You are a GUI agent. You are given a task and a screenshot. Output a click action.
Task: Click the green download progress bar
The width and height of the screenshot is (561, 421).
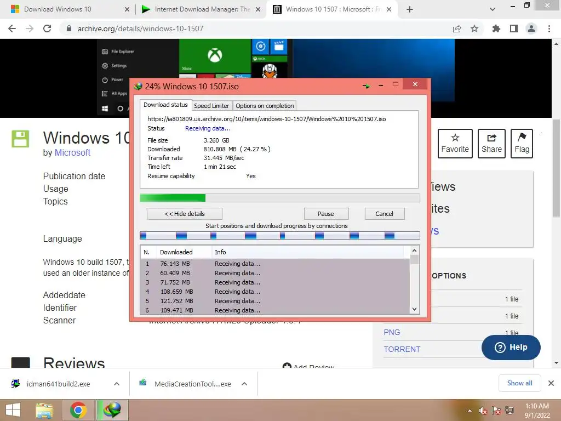point(280,198)
